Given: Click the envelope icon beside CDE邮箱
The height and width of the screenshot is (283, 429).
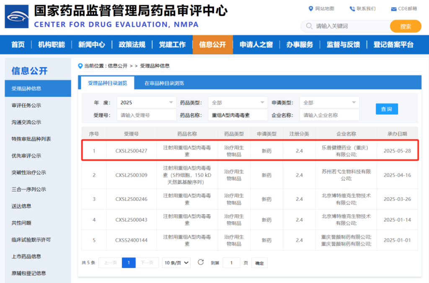Looking at the screenshot, I should click(394, 9).
